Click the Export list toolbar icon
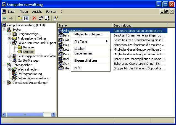176x125 pixels. 47,18
